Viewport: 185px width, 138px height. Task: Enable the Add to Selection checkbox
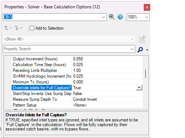pos(32,28)
